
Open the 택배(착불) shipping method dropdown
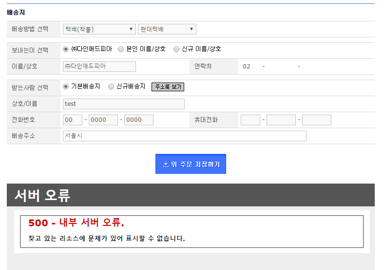click(x=99, y=29)
